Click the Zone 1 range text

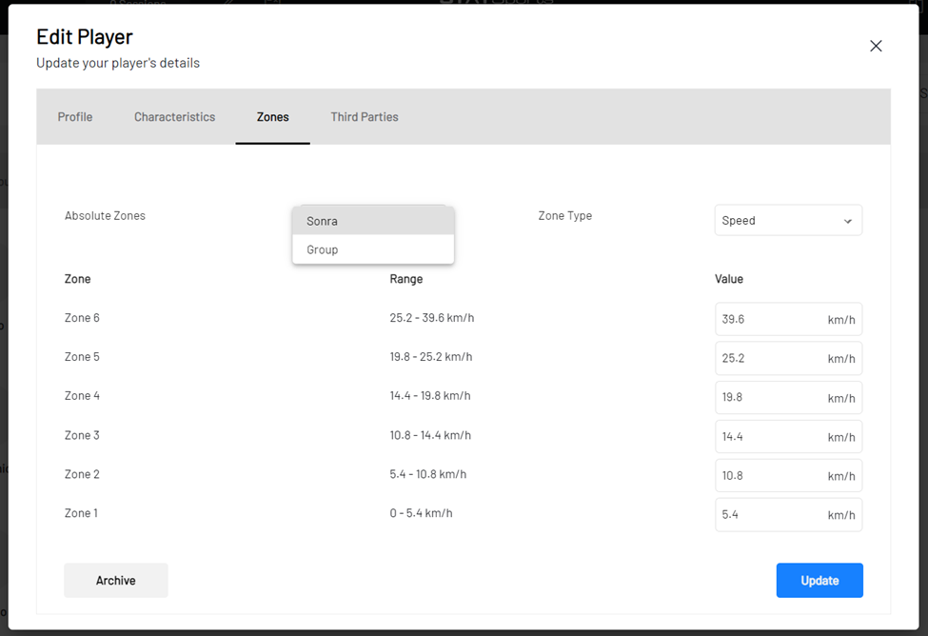tap(421, 513)
